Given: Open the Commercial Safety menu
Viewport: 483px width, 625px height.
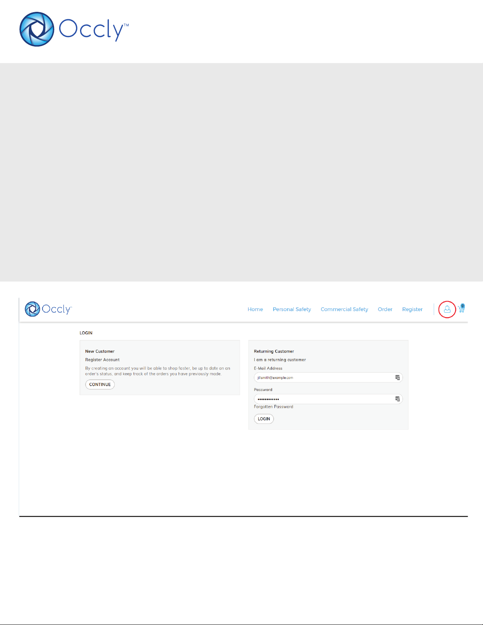Looking at the screenshot, I should pos(344,310).
